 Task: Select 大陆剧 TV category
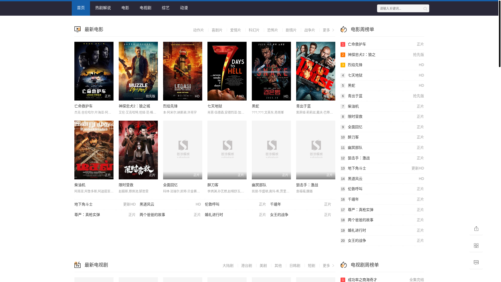[228, 266]
